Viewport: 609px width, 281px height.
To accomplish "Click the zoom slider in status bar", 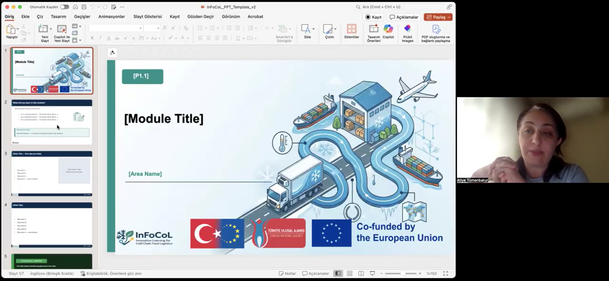I will [x=400, y=273].
